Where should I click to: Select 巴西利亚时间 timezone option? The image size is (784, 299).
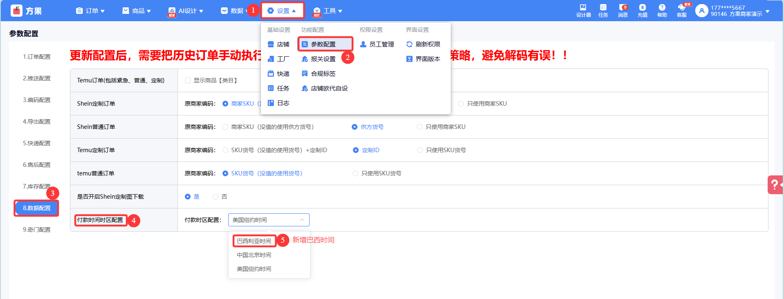(254, 241)
